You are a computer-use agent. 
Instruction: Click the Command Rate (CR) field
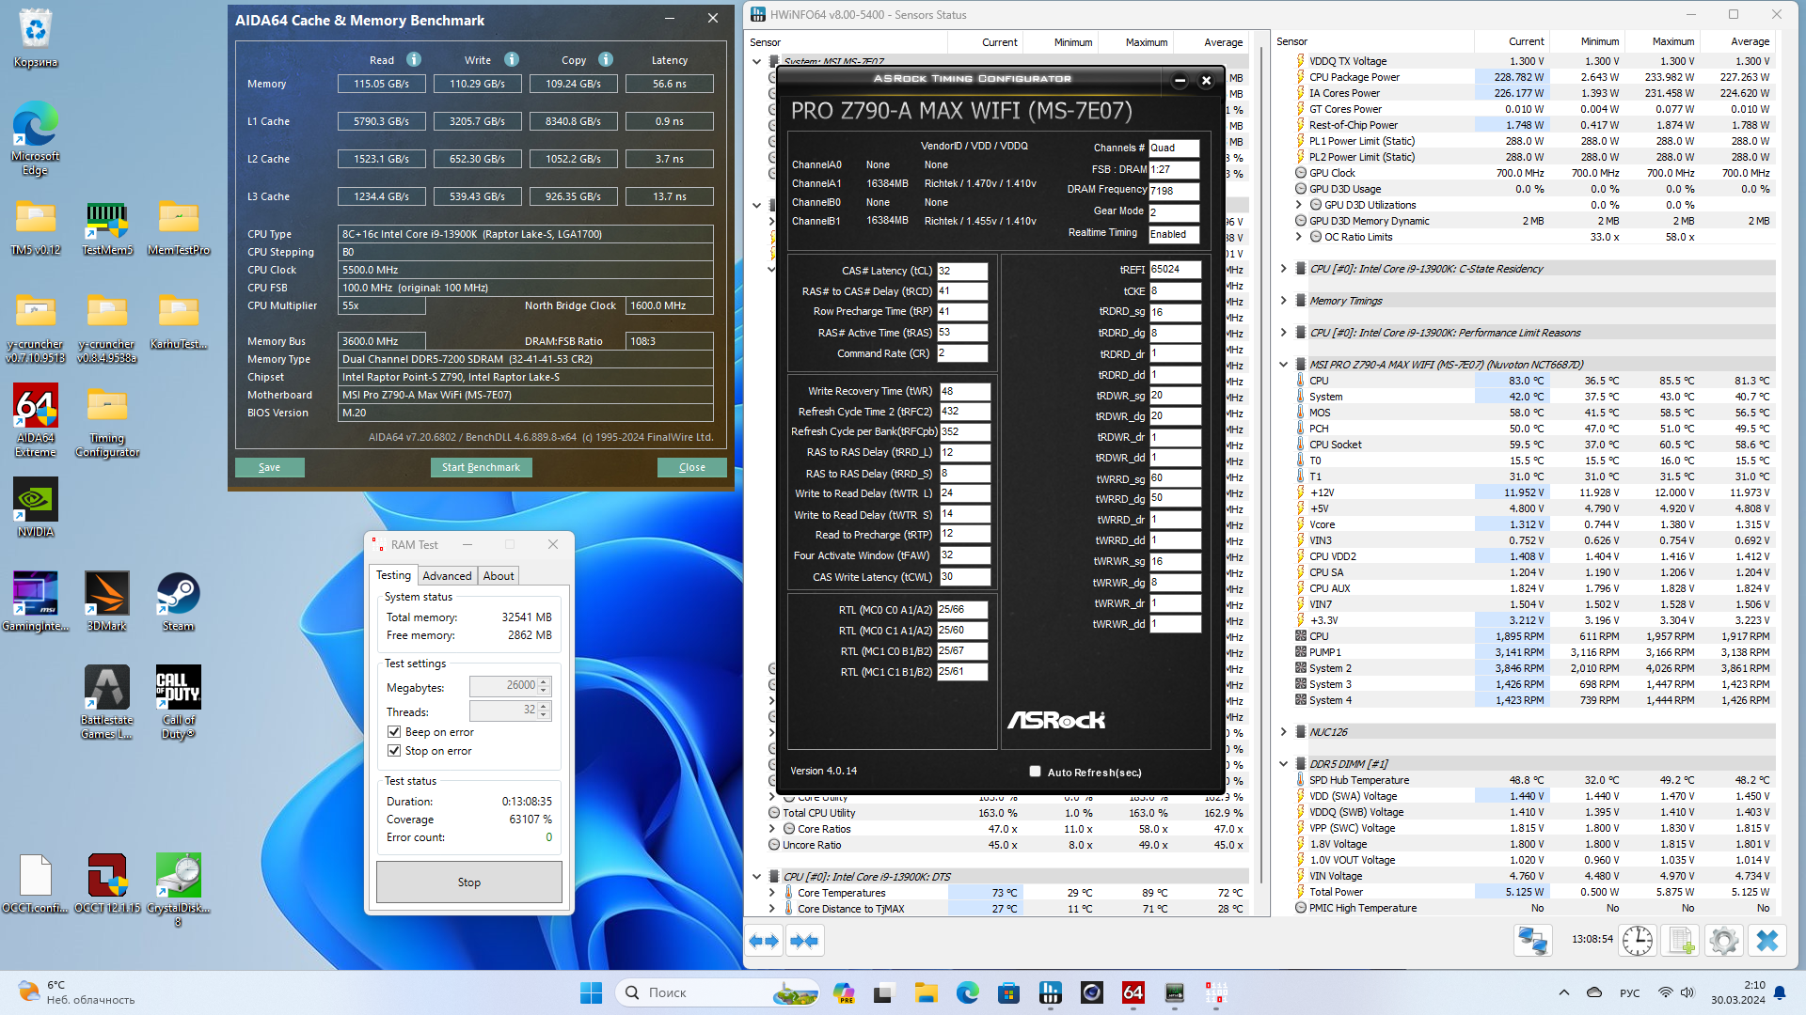[962, 353]
